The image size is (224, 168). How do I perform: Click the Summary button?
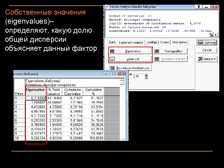tap(207, 42)
